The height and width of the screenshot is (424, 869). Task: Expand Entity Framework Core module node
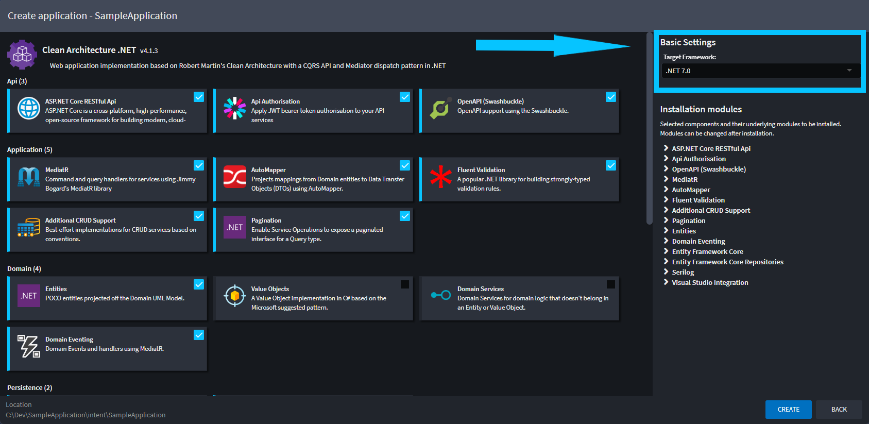pyautogui.click(x=666, y=251)
